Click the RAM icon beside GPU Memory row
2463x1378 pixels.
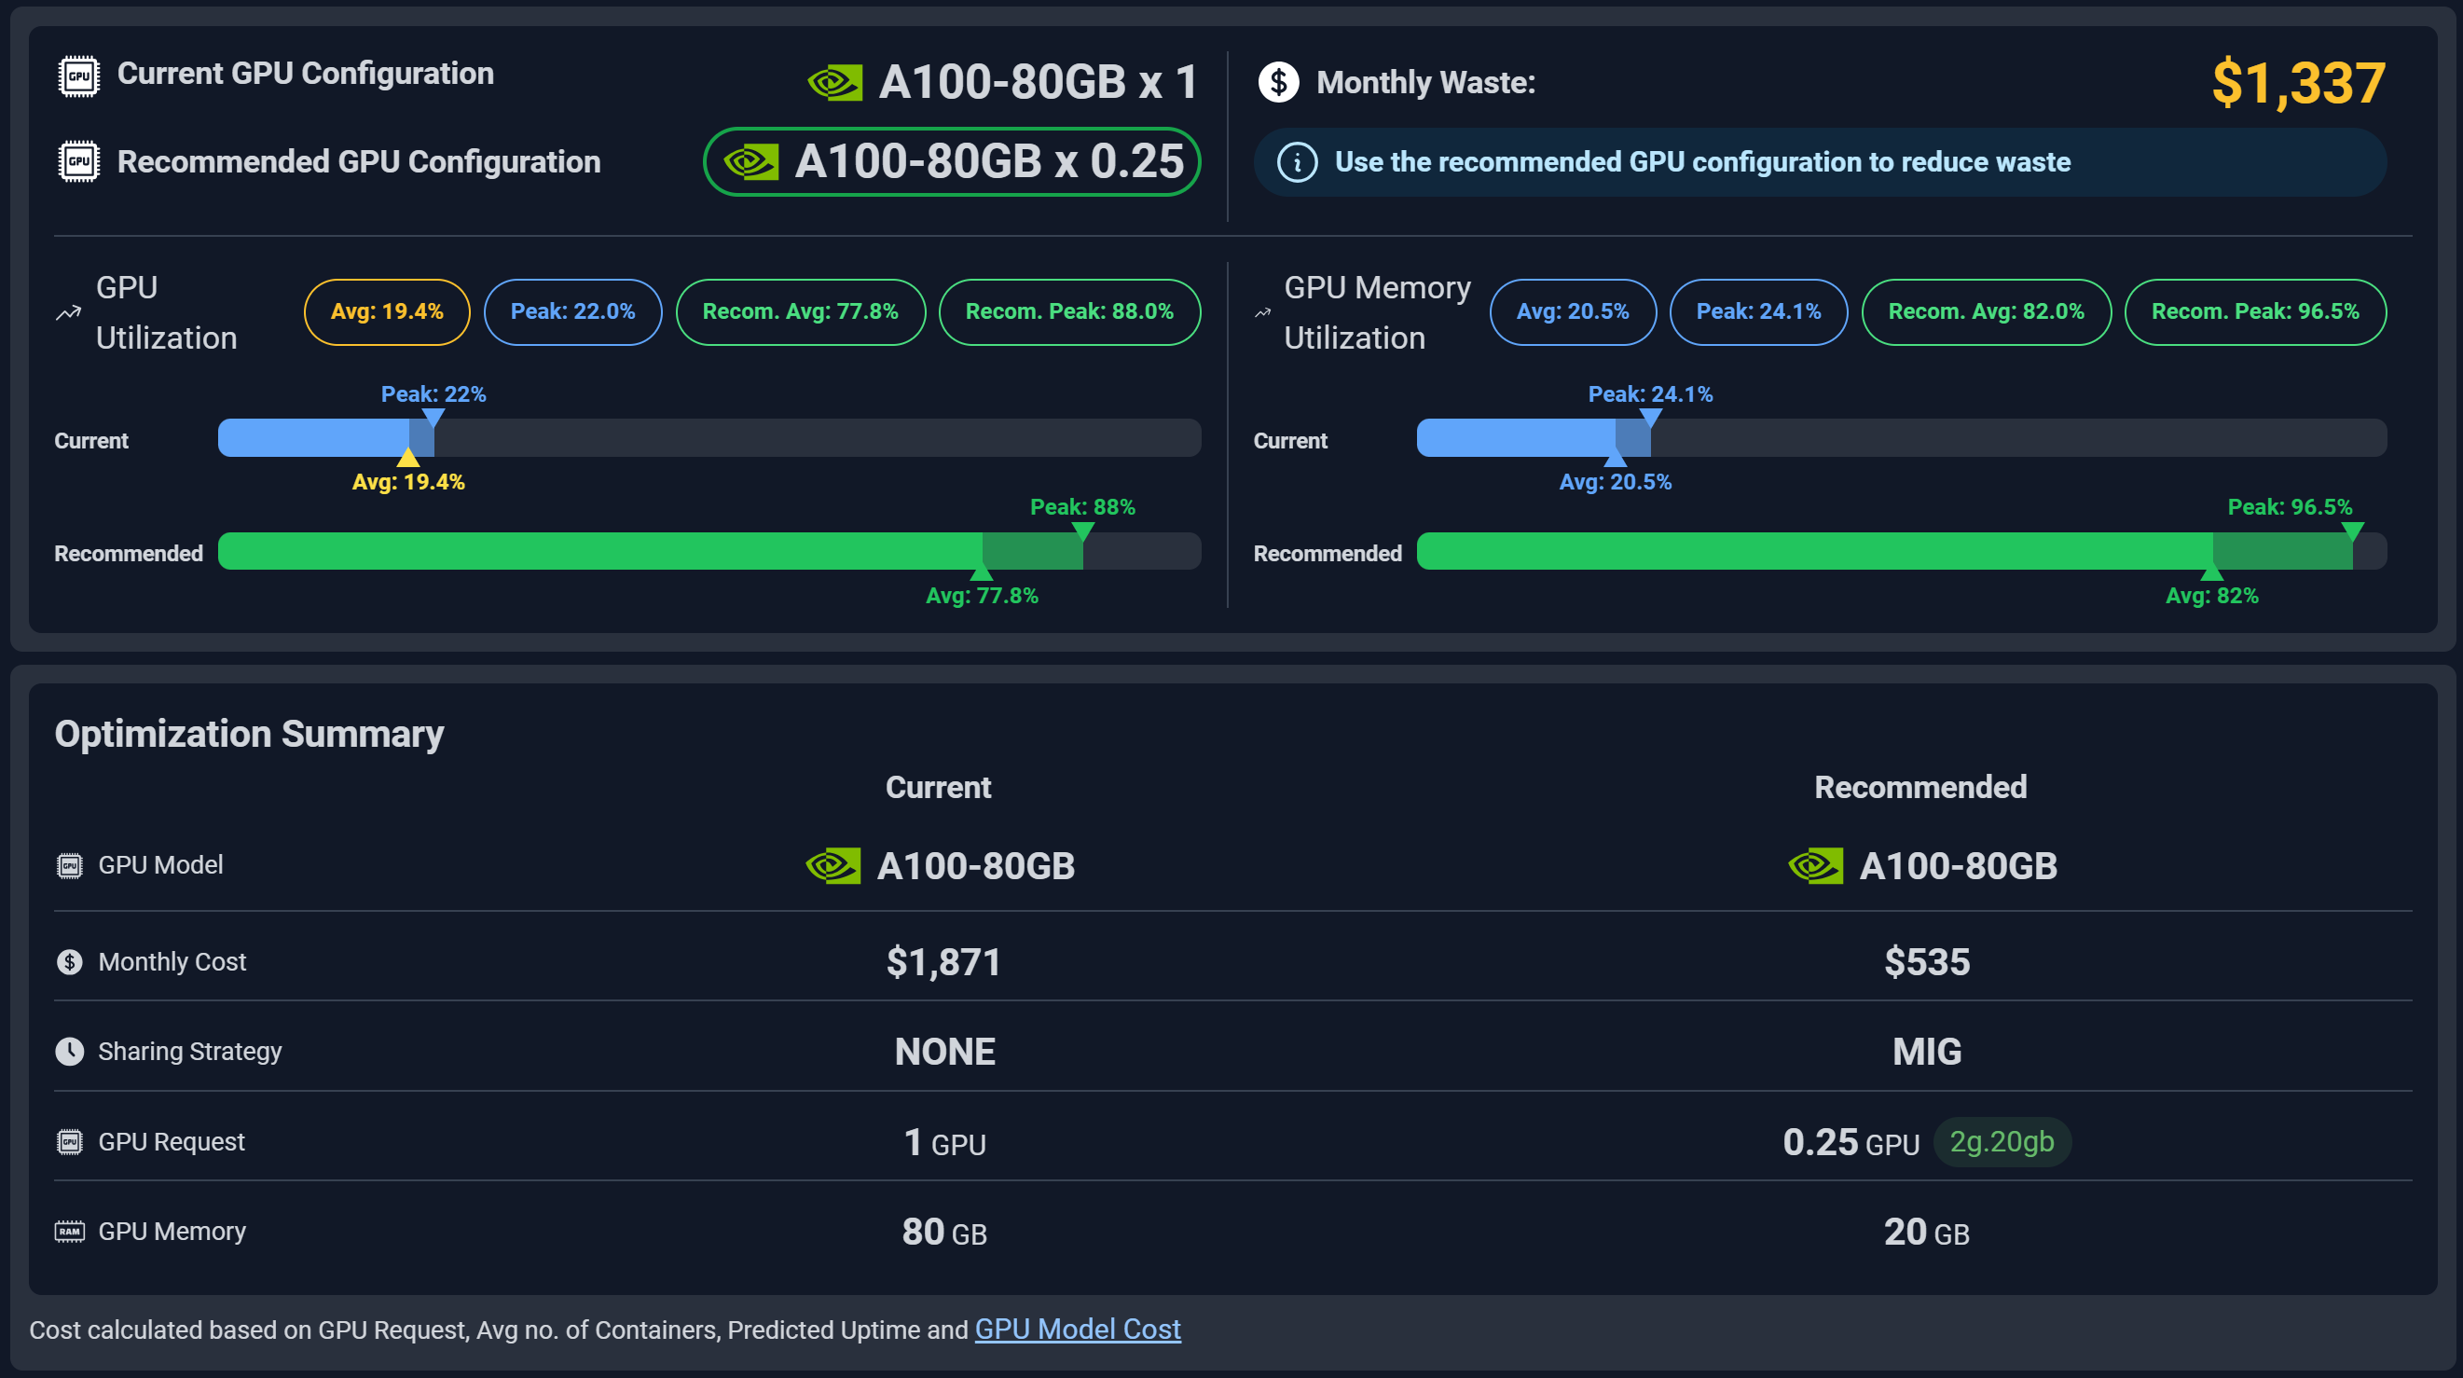[x=70, y=1231]
